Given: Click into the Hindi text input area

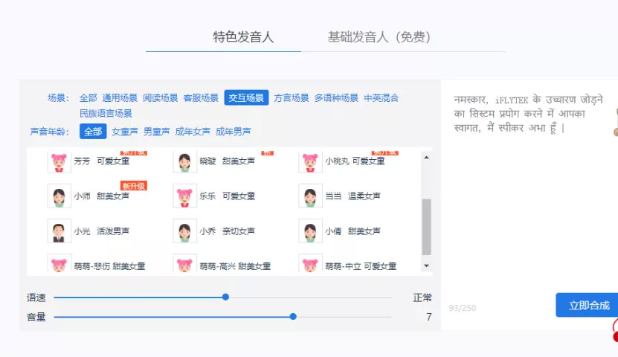Looking at the screenshot, I should [528, 186].
